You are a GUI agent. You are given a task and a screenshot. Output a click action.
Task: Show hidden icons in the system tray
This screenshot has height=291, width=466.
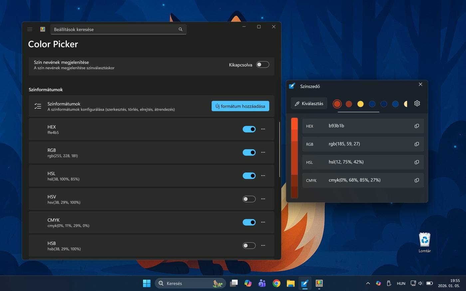point(368,283)
